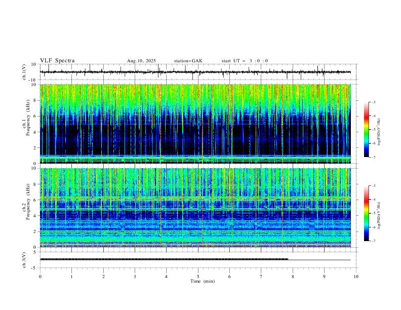This screenshot has width=401, height=310.
Task: Click the ch.1 spectrogram color scale bar
Action: click(x=367, y=130)
